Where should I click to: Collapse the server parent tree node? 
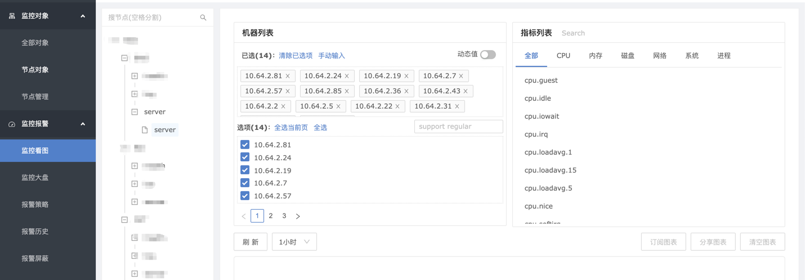coord(135,112)
